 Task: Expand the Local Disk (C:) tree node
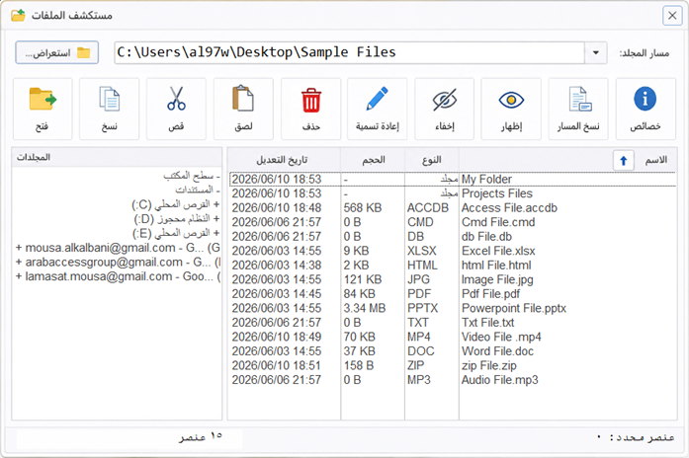tap(216, 204)
